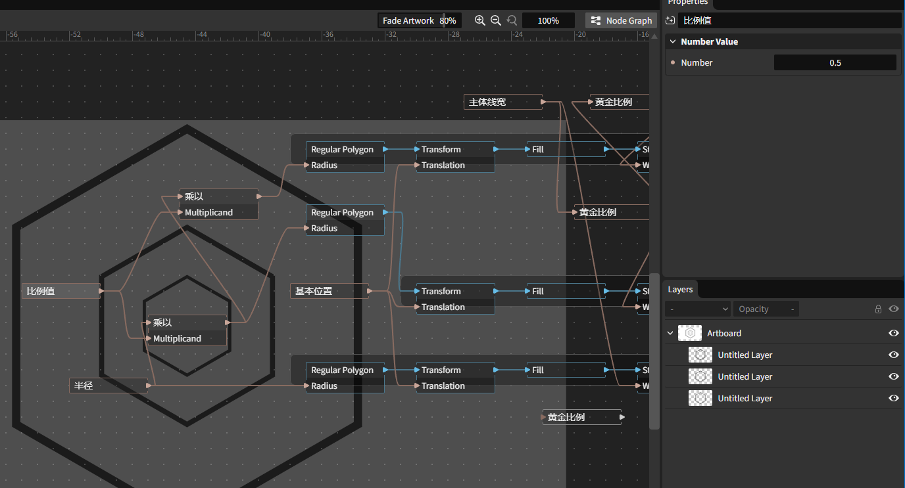
Task: Collapse the Artboard layer tree chevron
Action: click(x=670, y=333)
